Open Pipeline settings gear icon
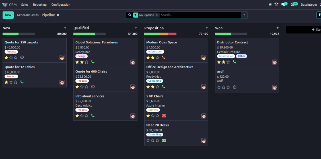Viewport: 321px width, 159px height. (58, 15)
